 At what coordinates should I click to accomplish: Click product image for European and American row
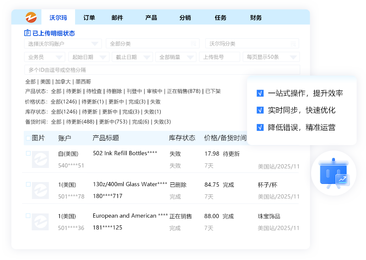pos(40,222)
